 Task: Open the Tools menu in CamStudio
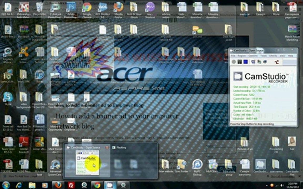point(263,56)
